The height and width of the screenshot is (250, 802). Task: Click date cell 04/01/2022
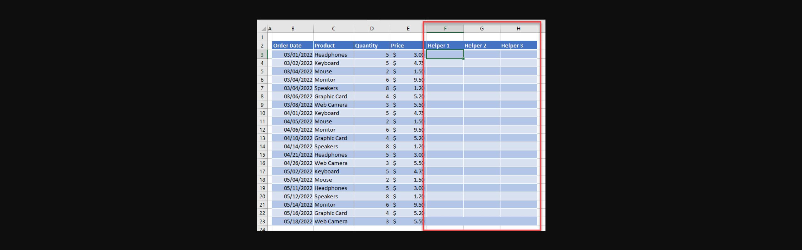pyautogui.click(x=293, y=113)
